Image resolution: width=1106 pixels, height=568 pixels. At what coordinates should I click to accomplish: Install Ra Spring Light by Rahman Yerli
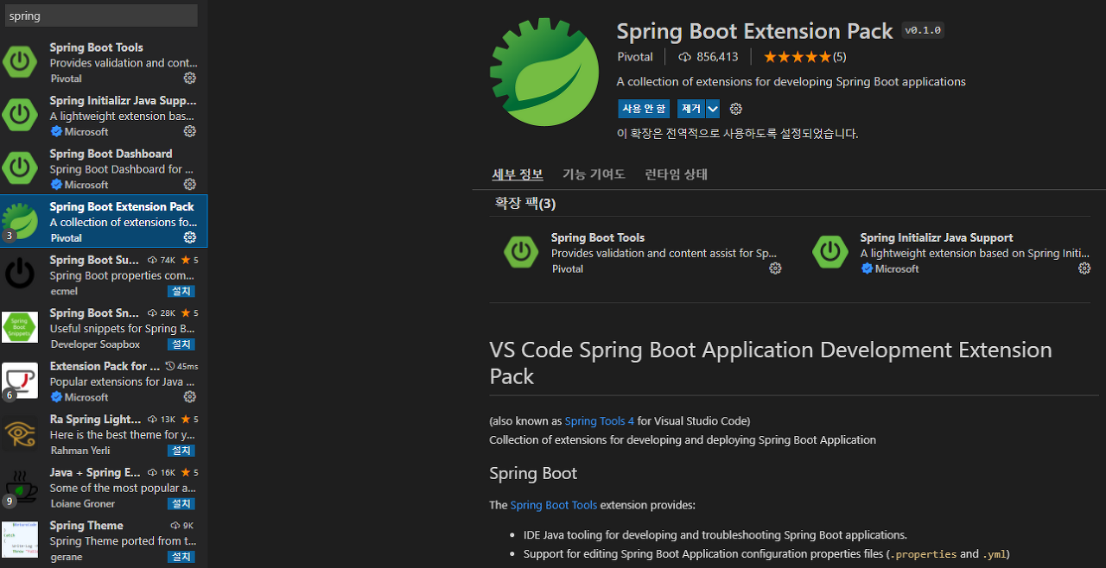[181, 451]
